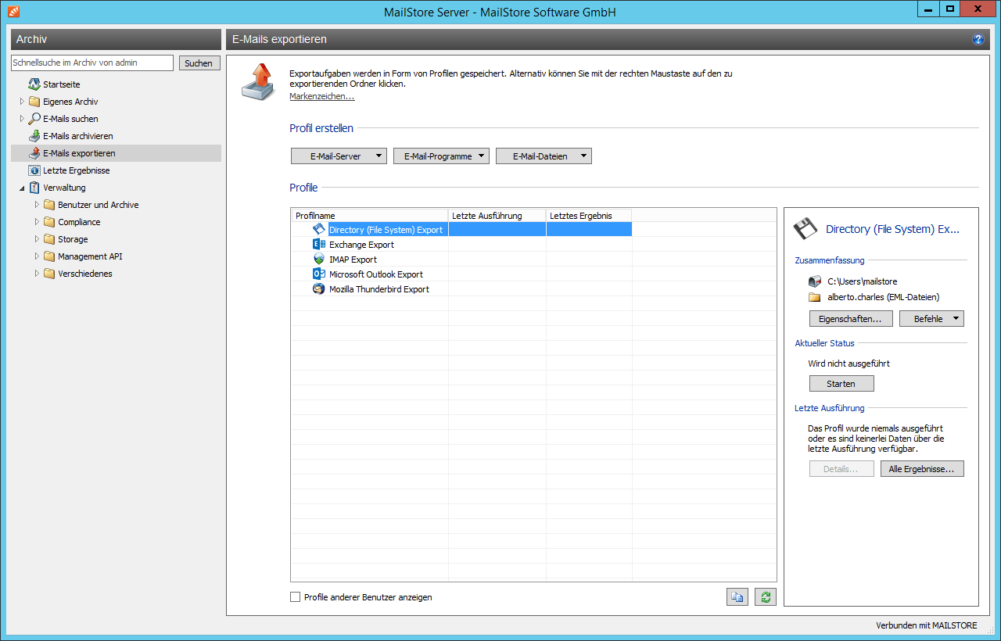Select the Exchange Export profile row
Screen dimensions: 1001x641
click(461, 245)
